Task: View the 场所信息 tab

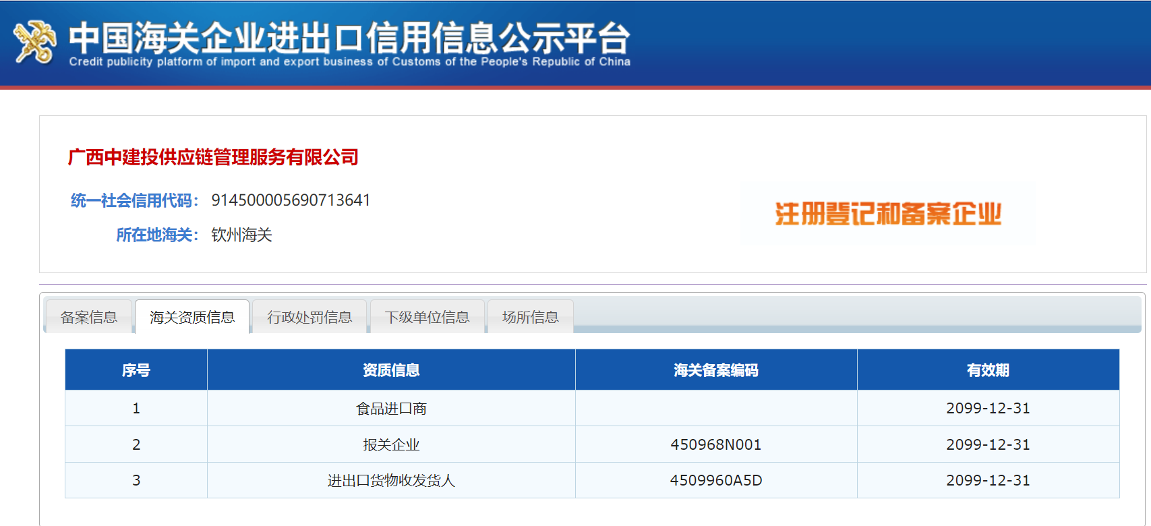Action: (530, 317)
